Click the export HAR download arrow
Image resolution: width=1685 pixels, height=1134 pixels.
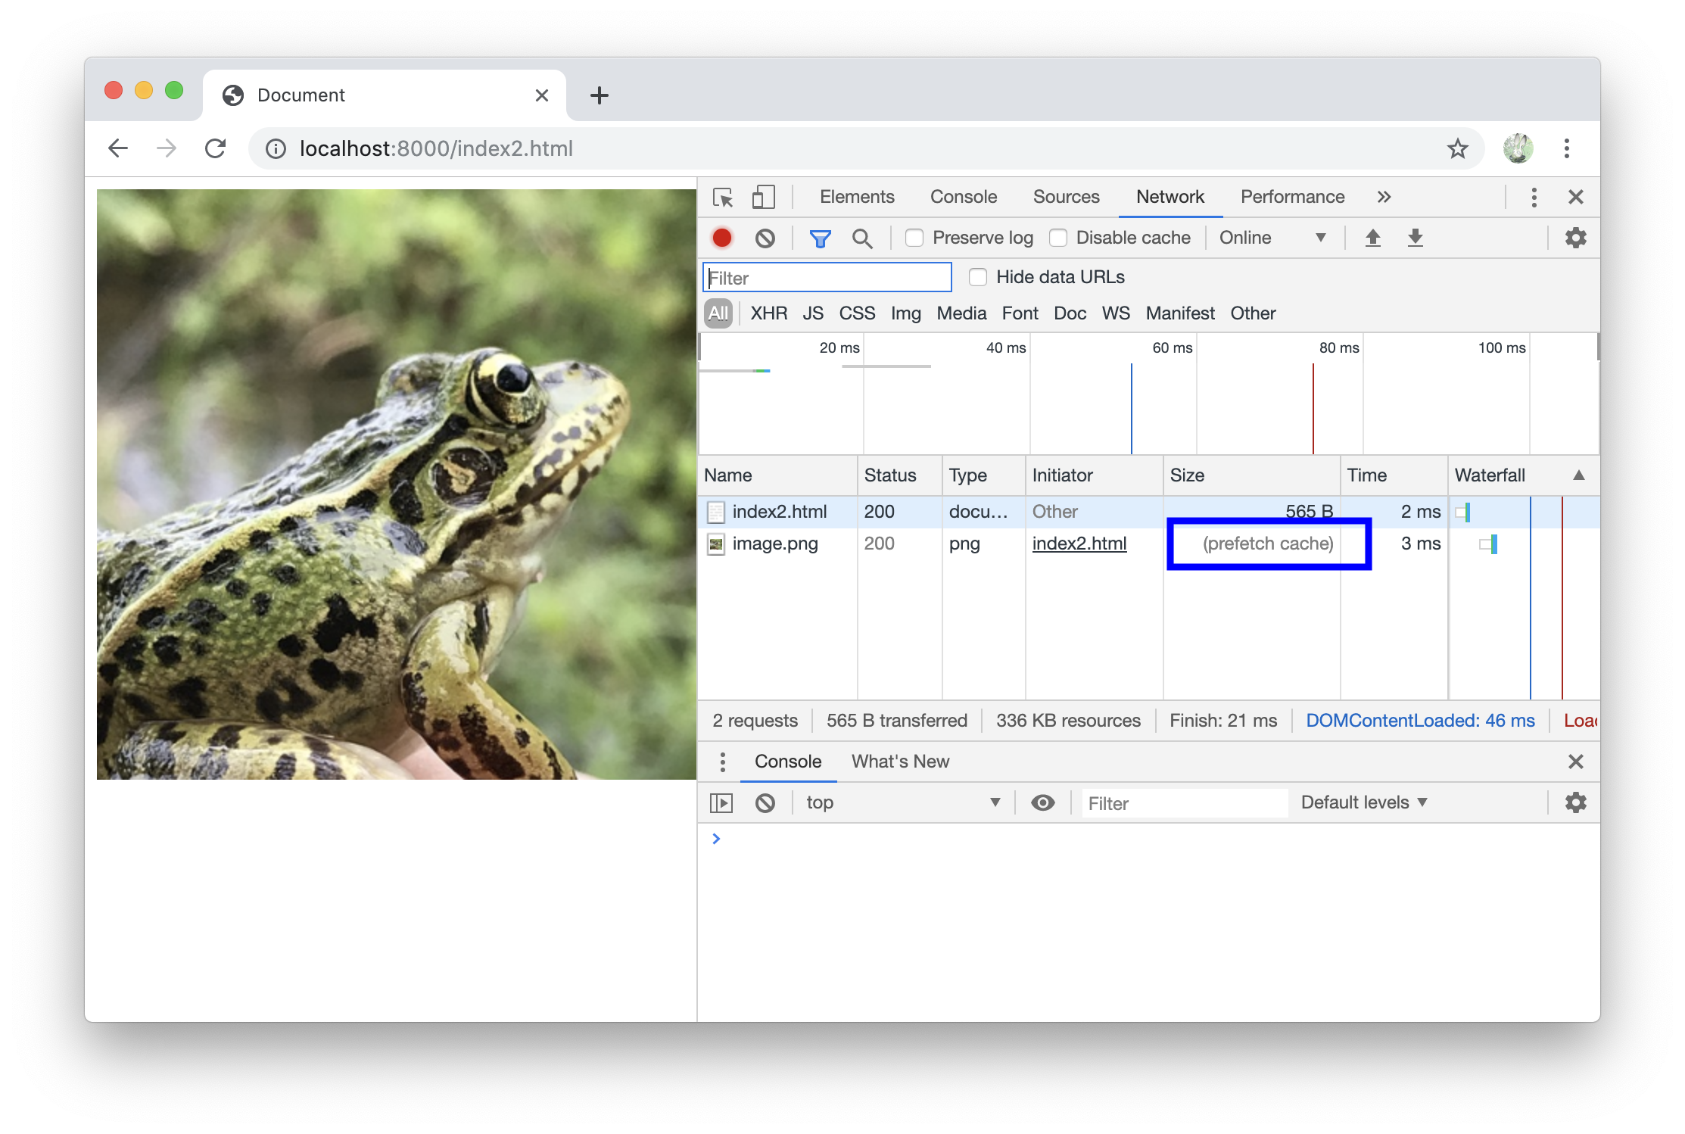pos(1415,238)
